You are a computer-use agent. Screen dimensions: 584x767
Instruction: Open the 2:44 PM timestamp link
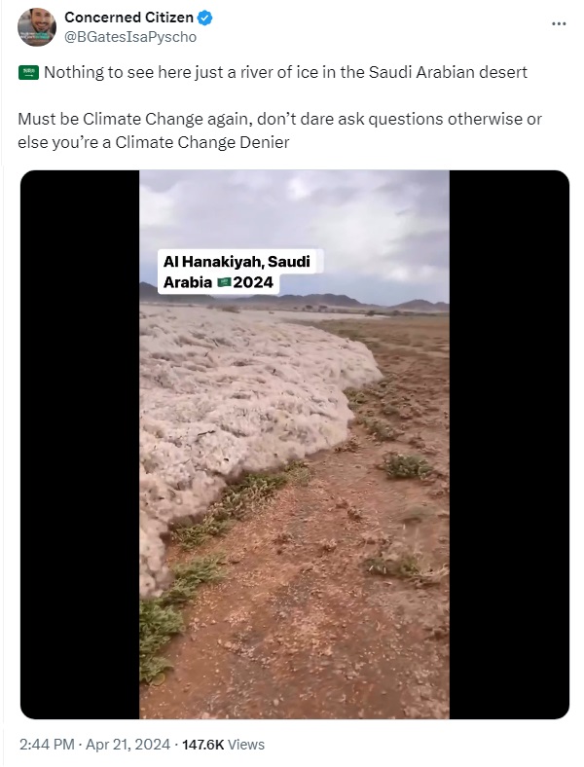click(x=47, y=745)
